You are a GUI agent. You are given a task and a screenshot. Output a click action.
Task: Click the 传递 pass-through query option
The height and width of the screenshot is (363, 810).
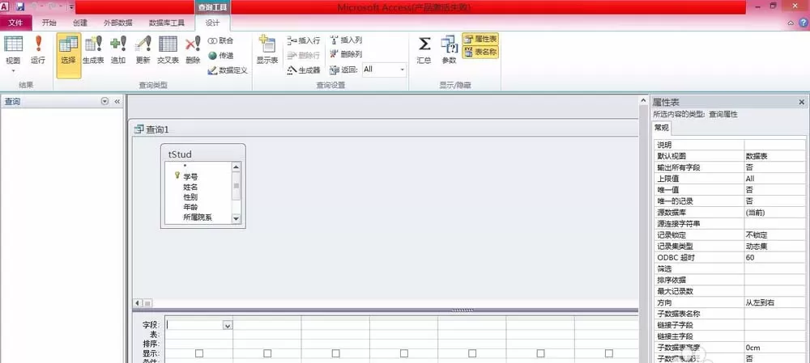pos(220,55)
